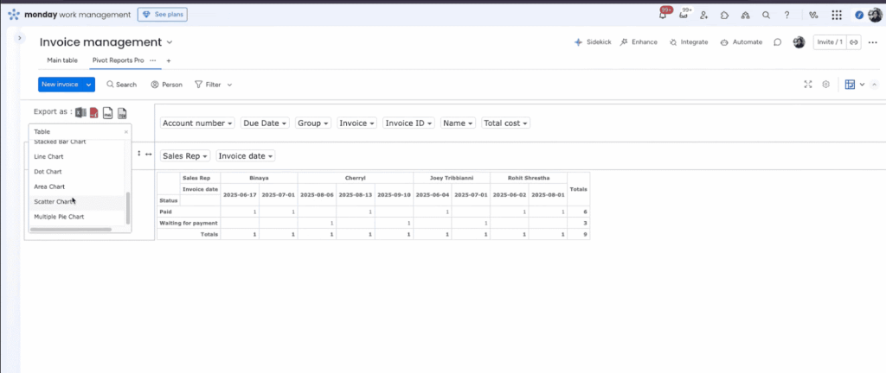Open the Invoice date field dropdown
Viewport: 886px width, 373px height.
tap(246, 155)
